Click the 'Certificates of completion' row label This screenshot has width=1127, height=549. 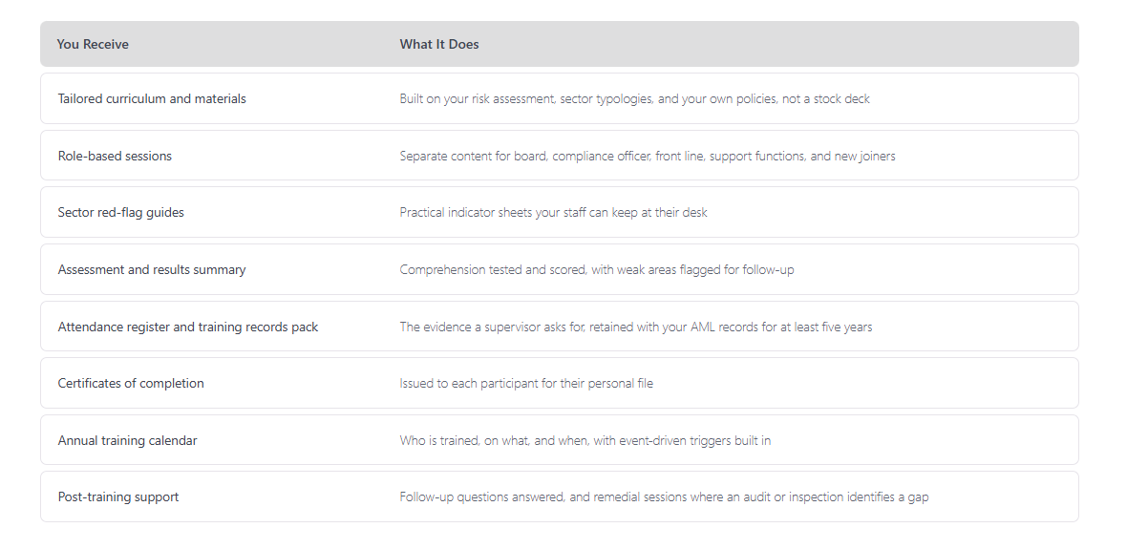[131, 383]
